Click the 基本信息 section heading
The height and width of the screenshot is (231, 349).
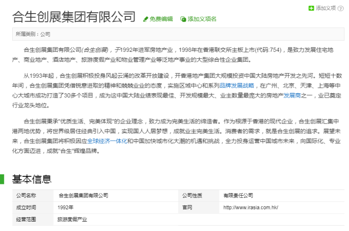coord(32,179)
